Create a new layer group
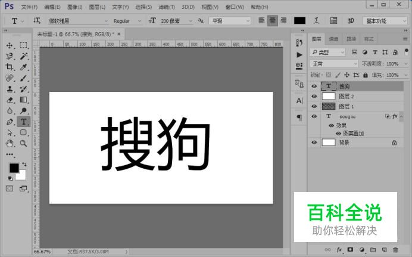412x257 pixels. pyautogui.click(x=373, y=250)
